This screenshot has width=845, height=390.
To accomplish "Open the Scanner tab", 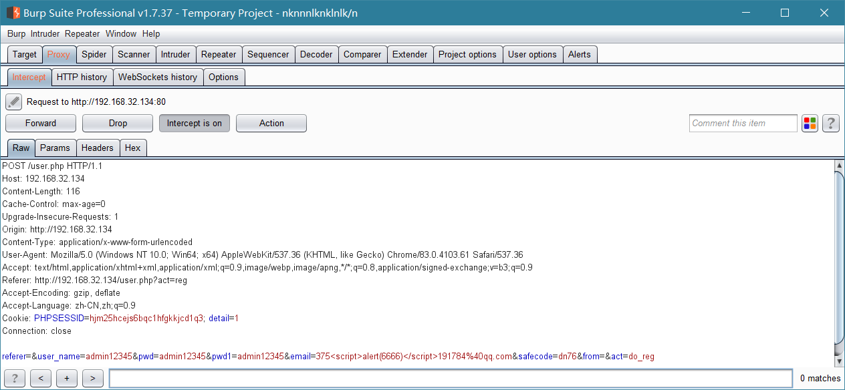I will [134, 54].
